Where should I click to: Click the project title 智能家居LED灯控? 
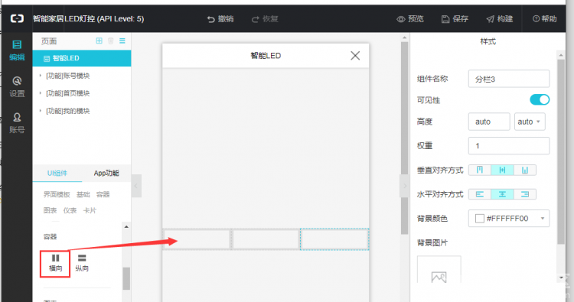point(88,18)
